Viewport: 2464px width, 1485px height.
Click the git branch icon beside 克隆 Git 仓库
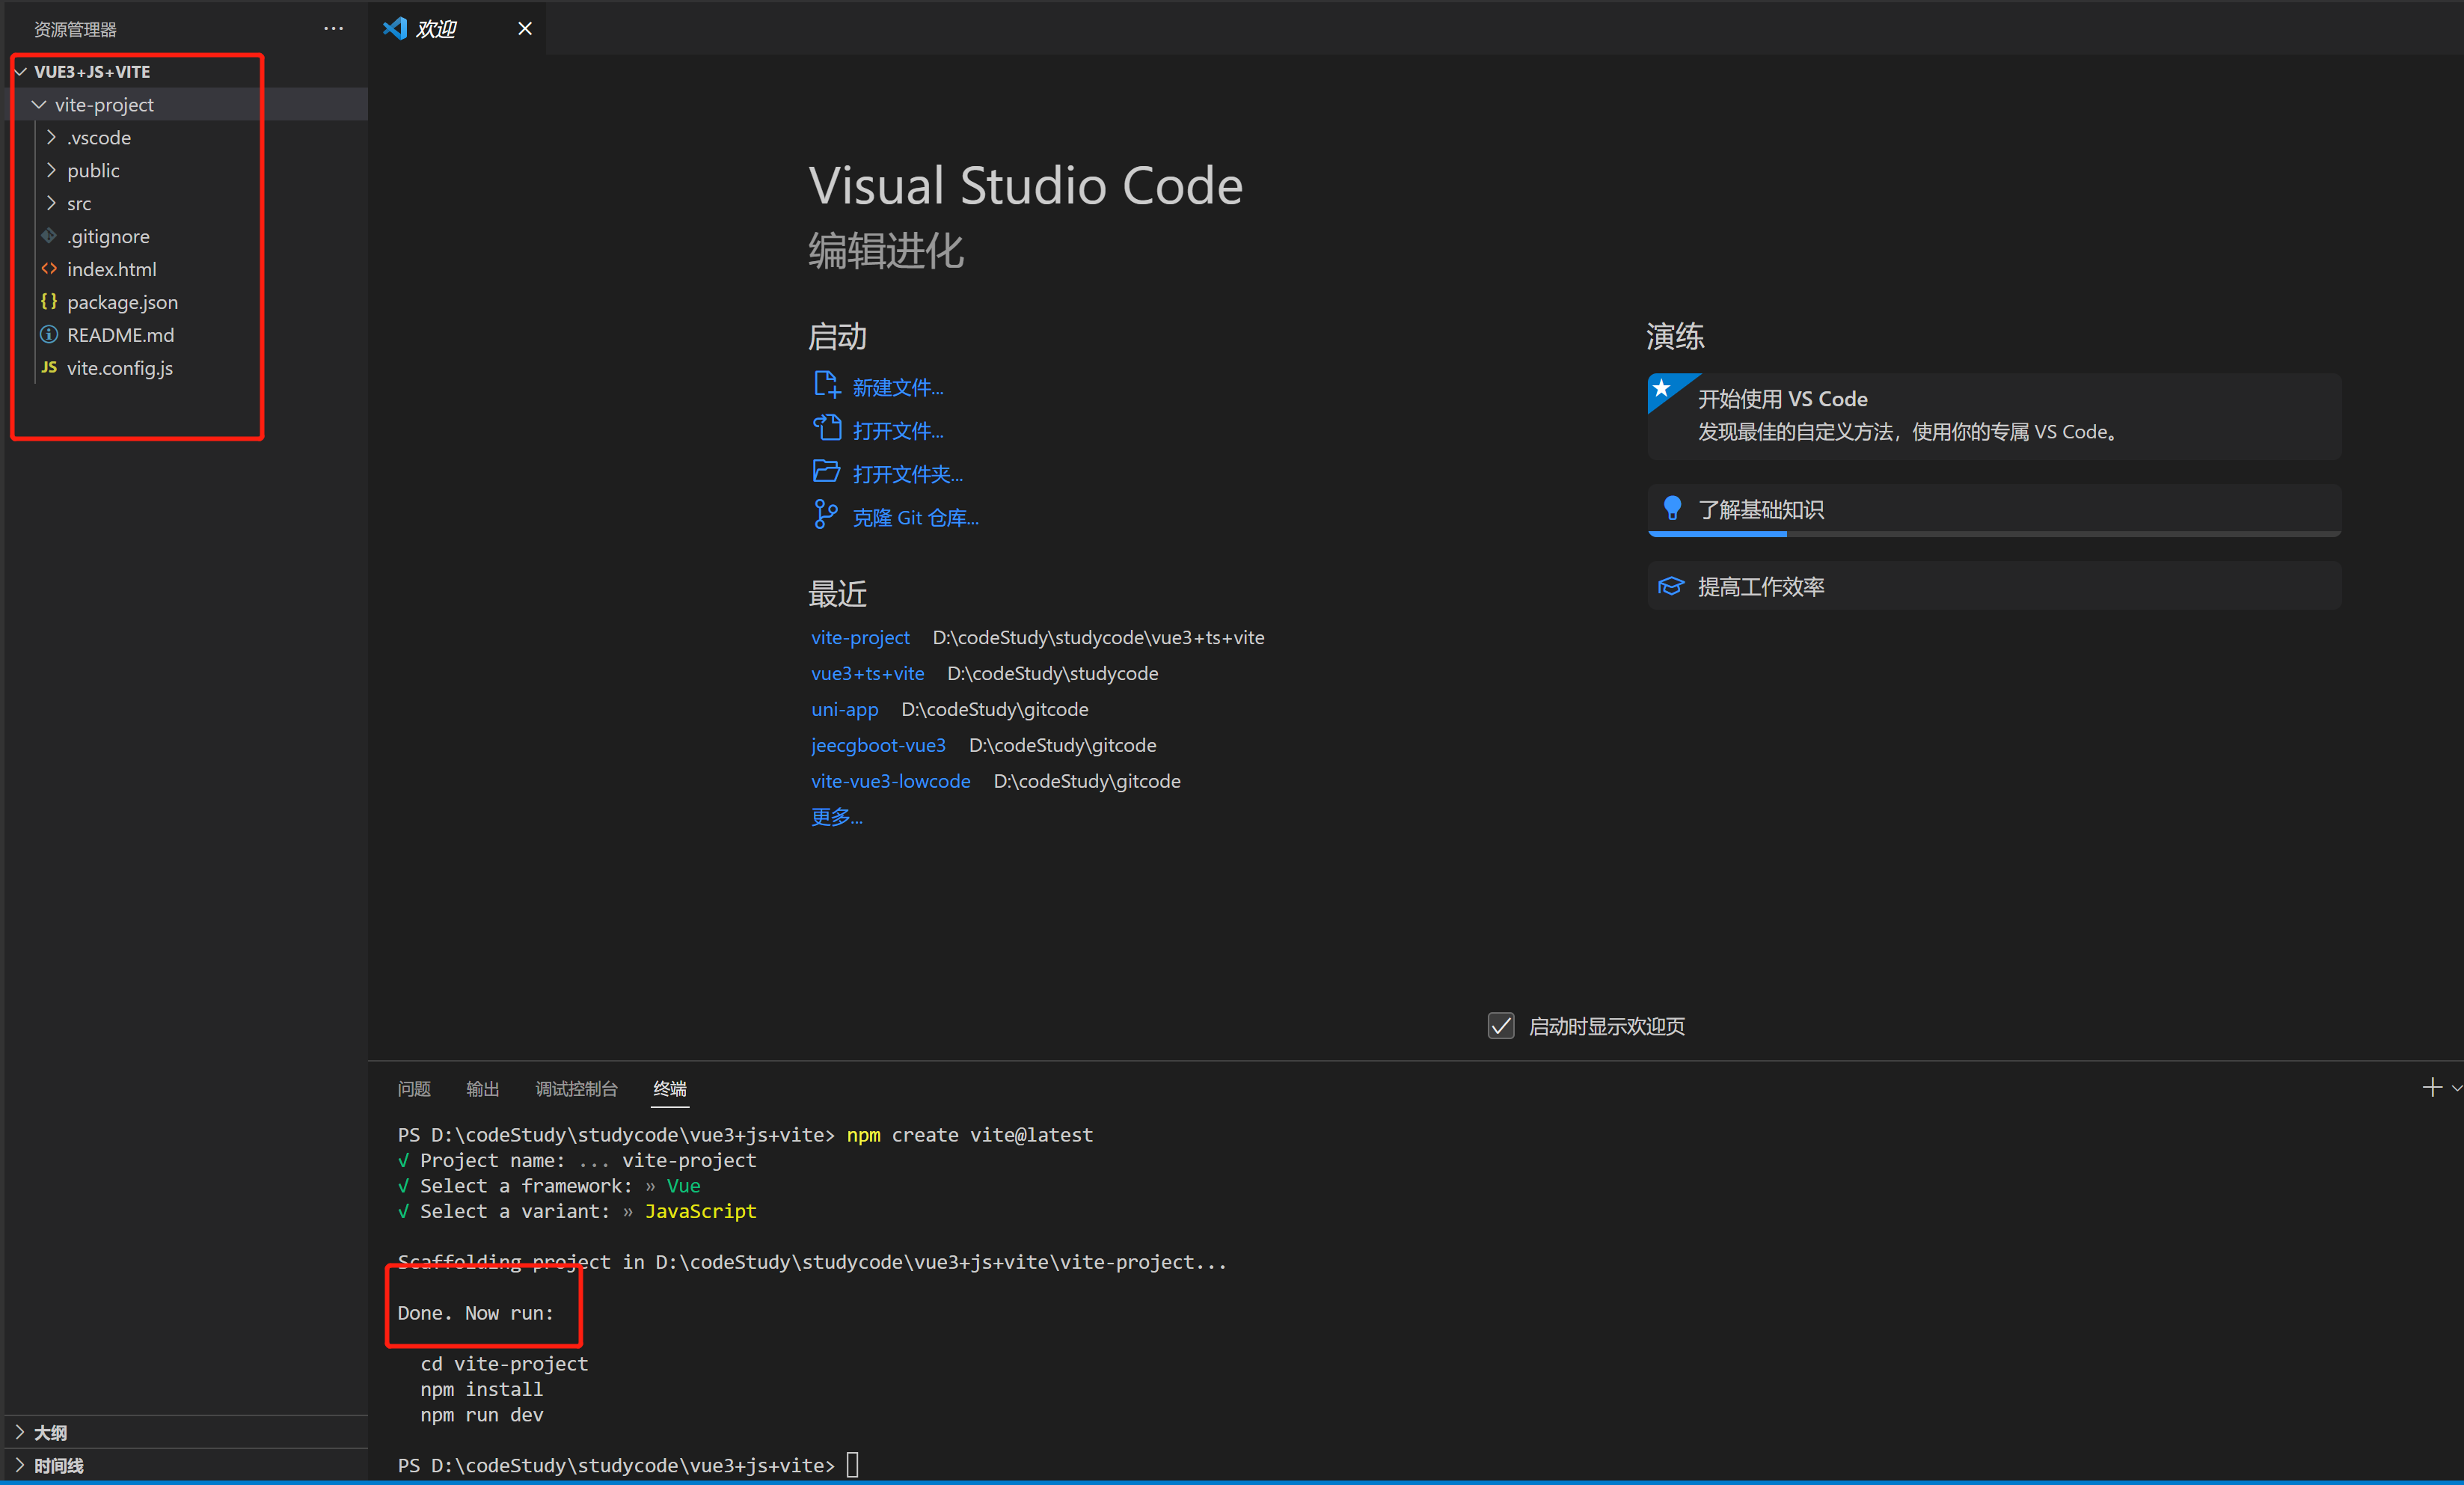click(825, 515)
